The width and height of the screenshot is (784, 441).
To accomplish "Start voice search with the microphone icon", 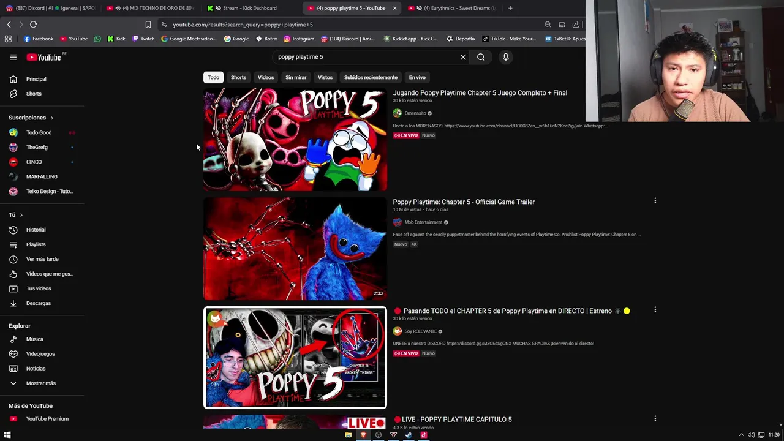I will click(x=505, y=57).
